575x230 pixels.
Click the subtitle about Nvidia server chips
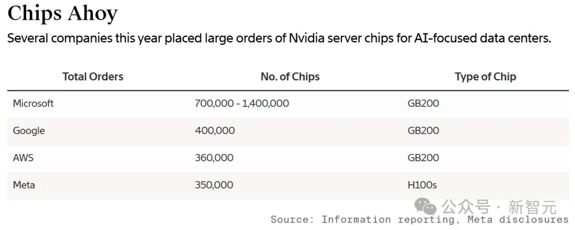coord(278,39)
